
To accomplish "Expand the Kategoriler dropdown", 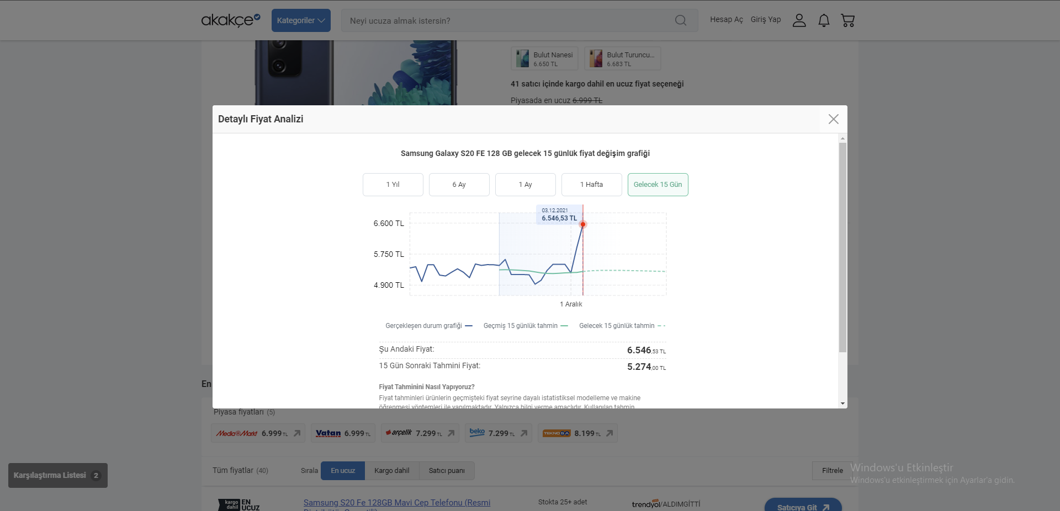I will coord(301,20).
